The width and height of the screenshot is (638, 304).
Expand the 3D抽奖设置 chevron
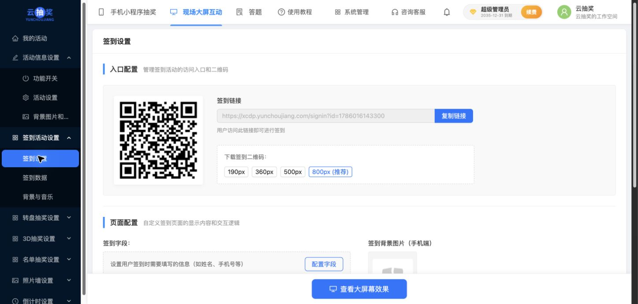(69, 238)
